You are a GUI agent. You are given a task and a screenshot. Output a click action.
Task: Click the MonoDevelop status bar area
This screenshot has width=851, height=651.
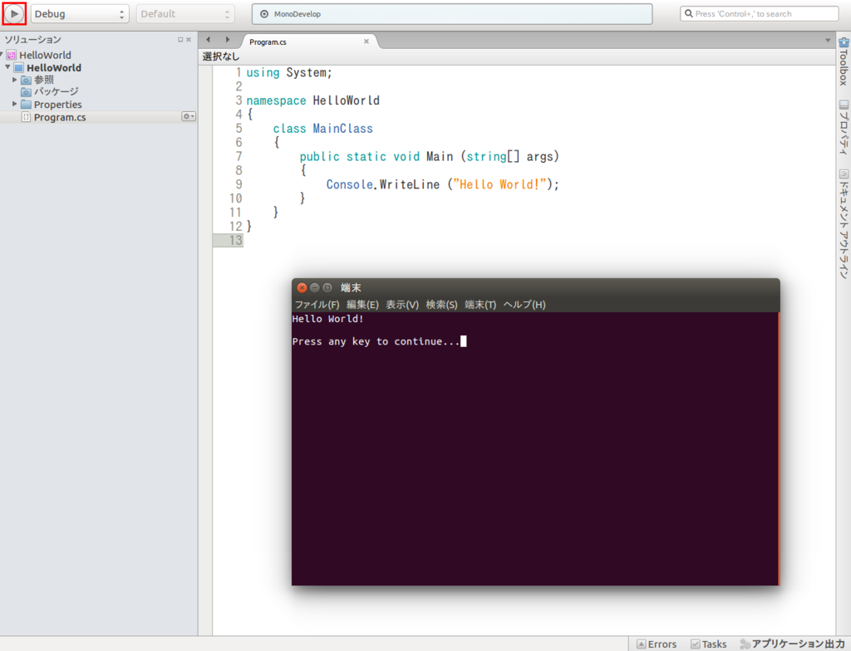click(x=451, y=14)
